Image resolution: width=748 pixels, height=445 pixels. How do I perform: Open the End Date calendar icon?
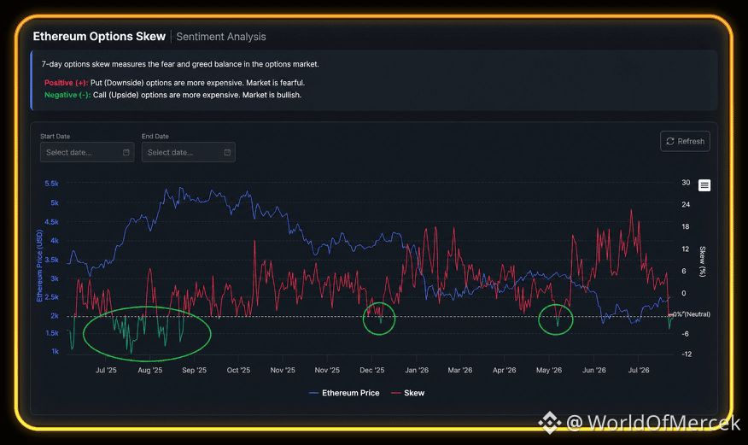coord(227,152)
